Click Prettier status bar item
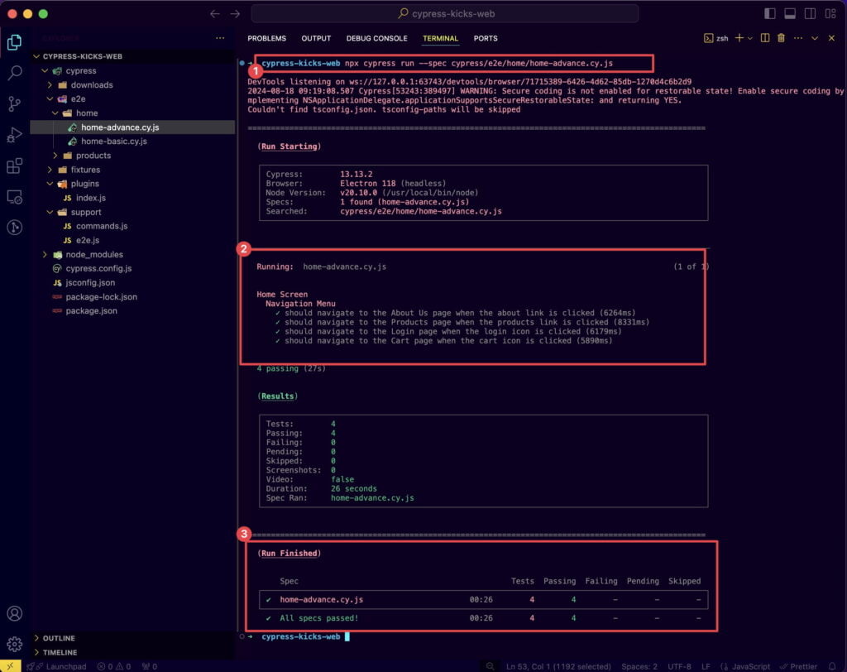The width and height of the screenshot is (847, 672). (x=798, y=666)
